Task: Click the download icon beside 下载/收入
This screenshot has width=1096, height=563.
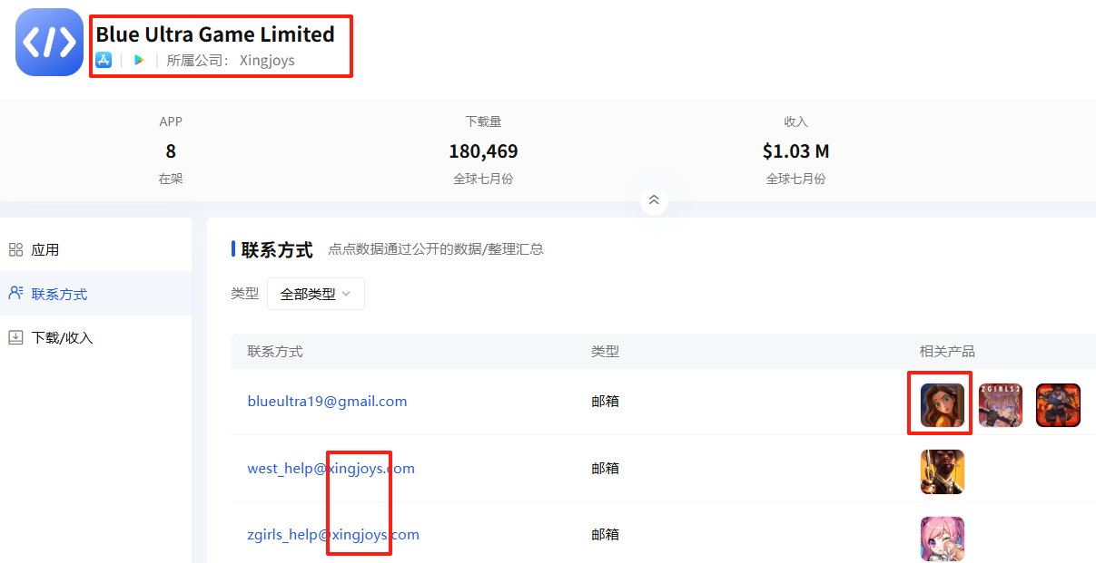Action: [x=15, y=337]
